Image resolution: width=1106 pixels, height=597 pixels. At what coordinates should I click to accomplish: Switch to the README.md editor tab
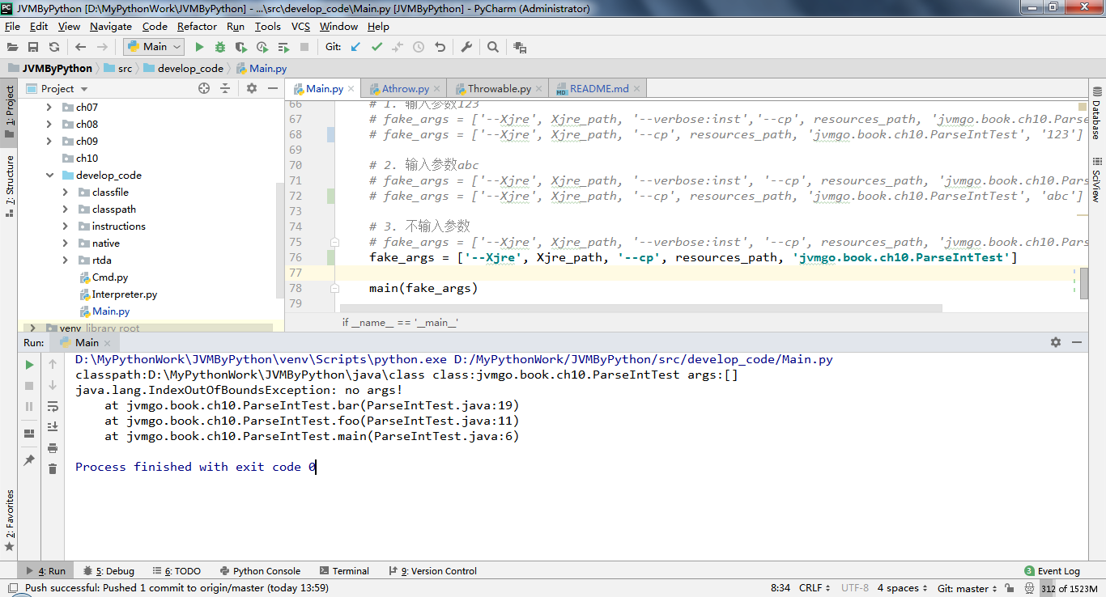(x=599, y=88)
